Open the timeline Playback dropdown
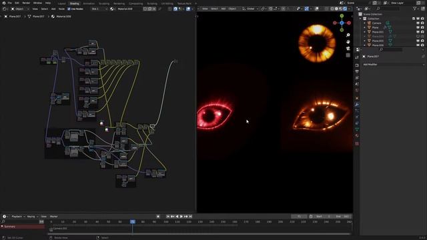The width and height of the screenshot is (427, 240). [18, 216]
